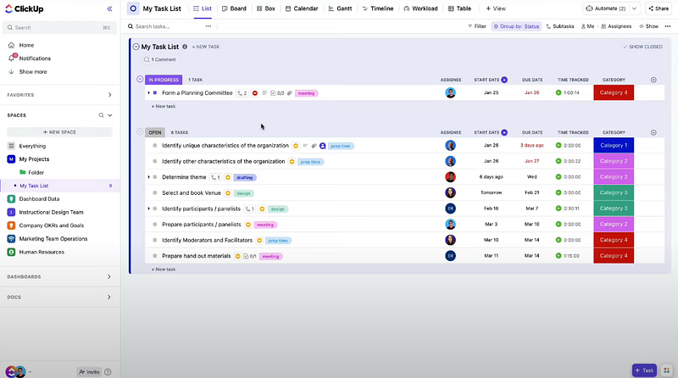Expand subtasks of Form a Planning Committee
The width and height of the screenshot is (678, 378).
pyautogui.click(x=149, y=93)
